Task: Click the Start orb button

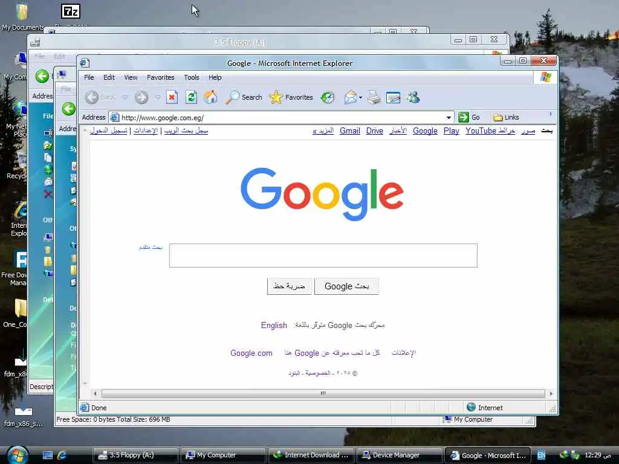Action: 18,456
